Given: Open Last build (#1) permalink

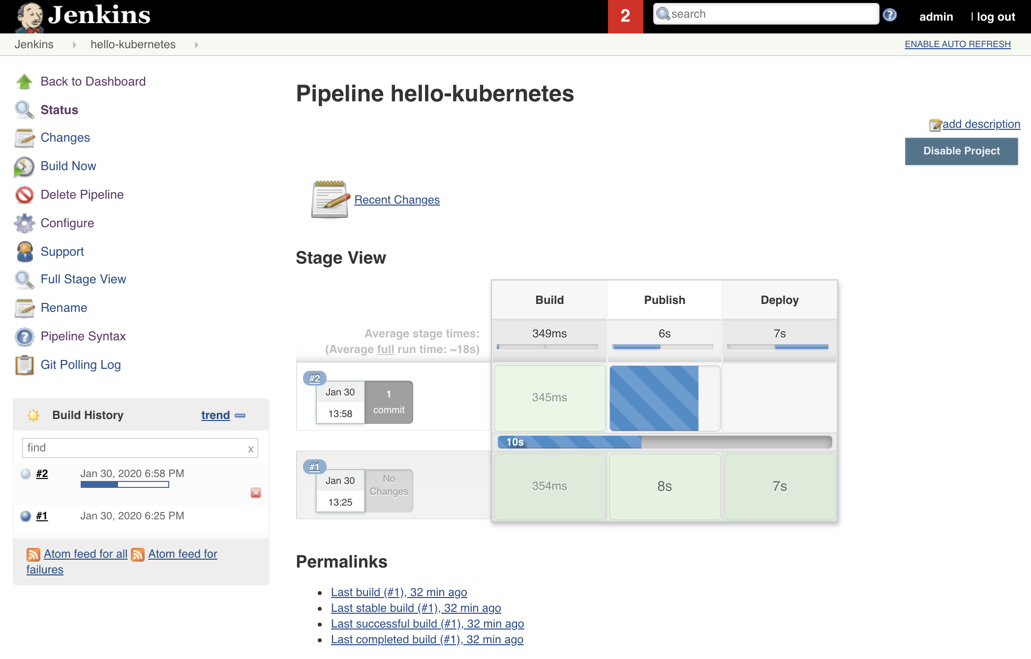Looking at the screenshot, I should point(399,592).
